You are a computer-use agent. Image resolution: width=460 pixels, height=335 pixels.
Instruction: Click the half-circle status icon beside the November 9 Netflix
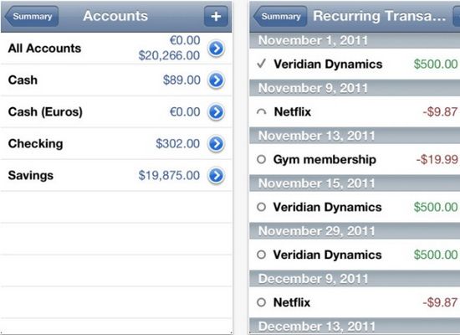[x=262, y=112]
